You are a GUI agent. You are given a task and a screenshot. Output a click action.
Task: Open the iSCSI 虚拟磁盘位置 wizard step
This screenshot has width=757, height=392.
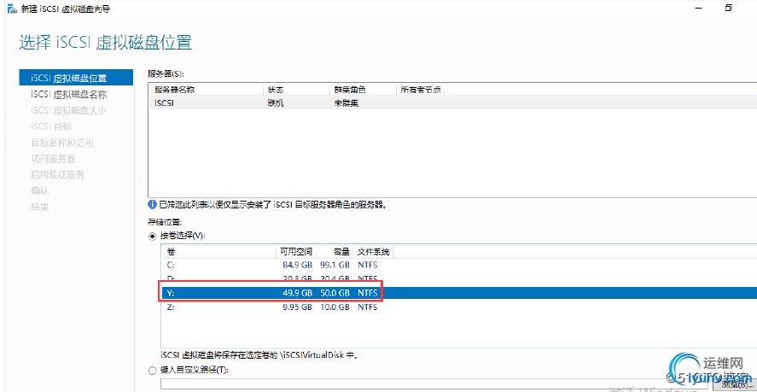pos(76,79)
